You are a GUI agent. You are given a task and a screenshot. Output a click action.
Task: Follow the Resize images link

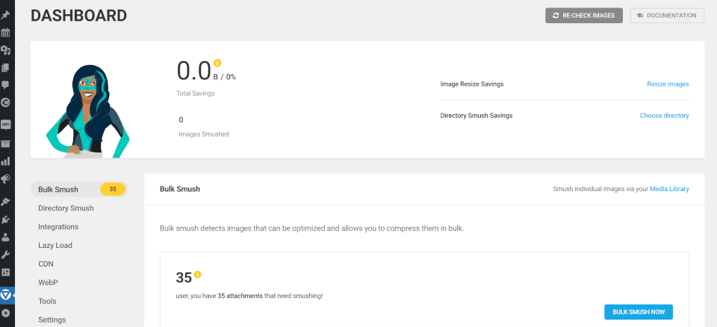pyautogui.click(x=668, y=84)
